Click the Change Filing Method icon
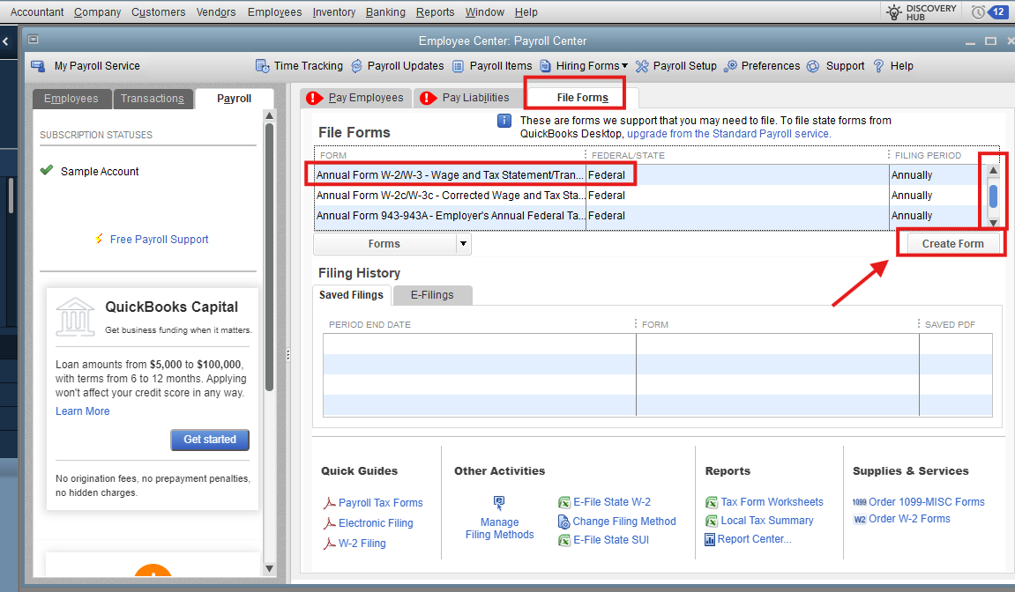 point(563,522)
